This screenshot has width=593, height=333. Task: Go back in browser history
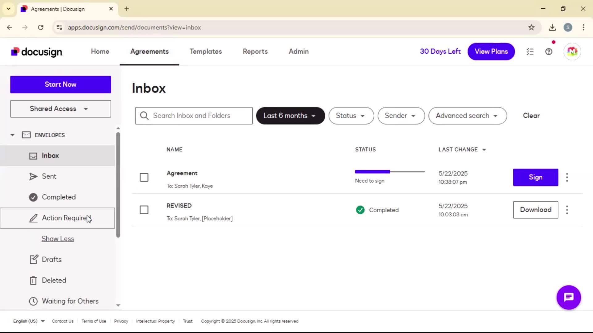(x=10, y=27)
